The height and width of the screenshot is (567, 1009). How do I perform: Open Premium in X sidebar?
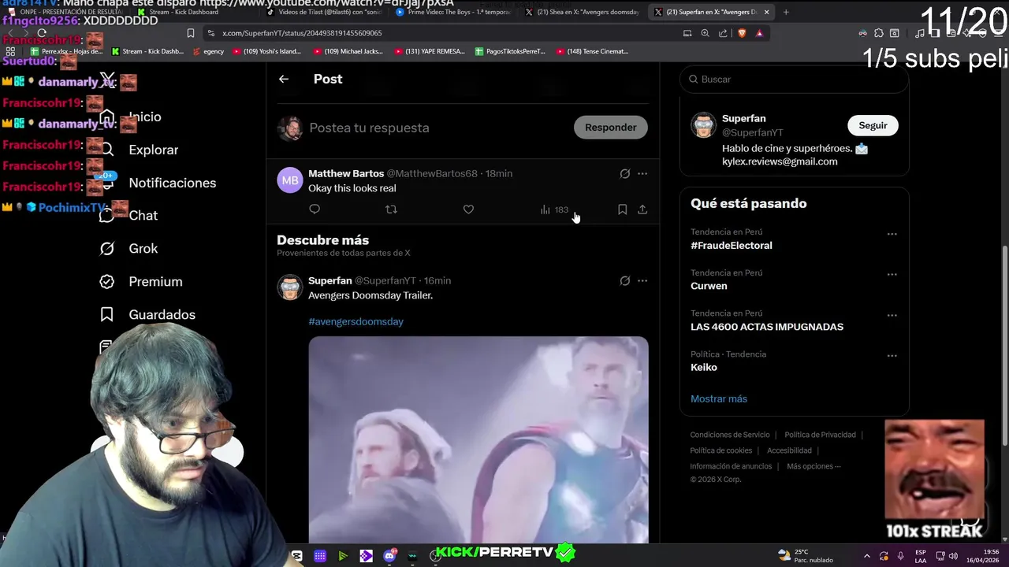[x=141, y=281]
